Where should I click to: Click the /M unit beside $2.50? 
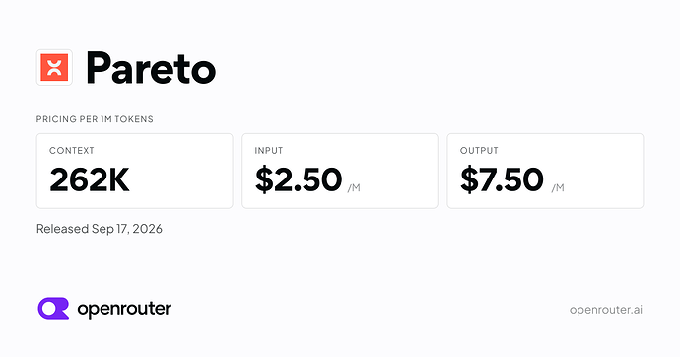(x=354, y=187)
